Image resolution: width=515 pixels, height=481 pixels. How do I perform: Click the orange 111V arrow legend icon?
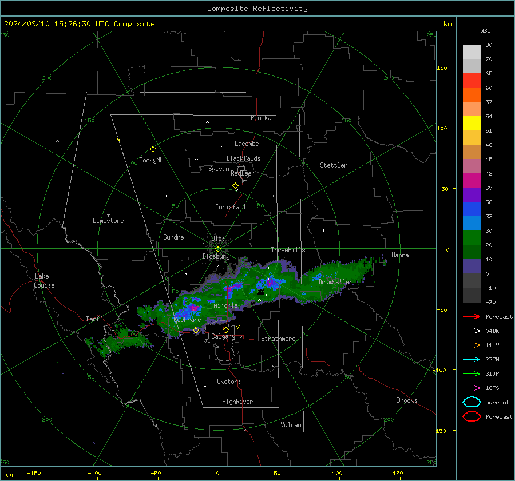(472, 345)
